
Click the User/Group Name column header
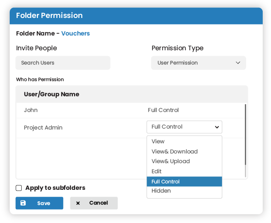pos(52,94)
